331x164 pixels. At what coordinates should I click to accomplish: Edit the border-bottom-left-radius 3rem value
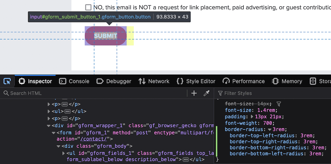pyautogui.click(x=315, y=154)
